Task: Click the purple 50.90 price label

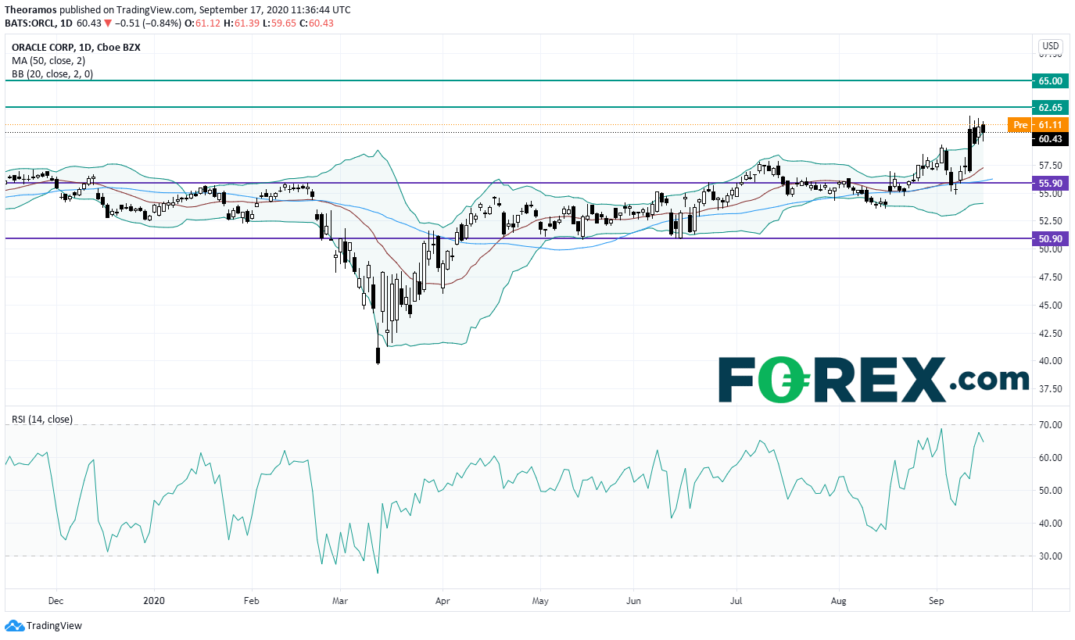Action: click(1051, 238)
